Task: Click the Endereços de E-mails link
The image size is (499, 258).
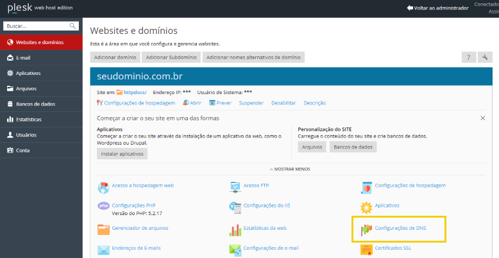Action: (x=136, y=248)
